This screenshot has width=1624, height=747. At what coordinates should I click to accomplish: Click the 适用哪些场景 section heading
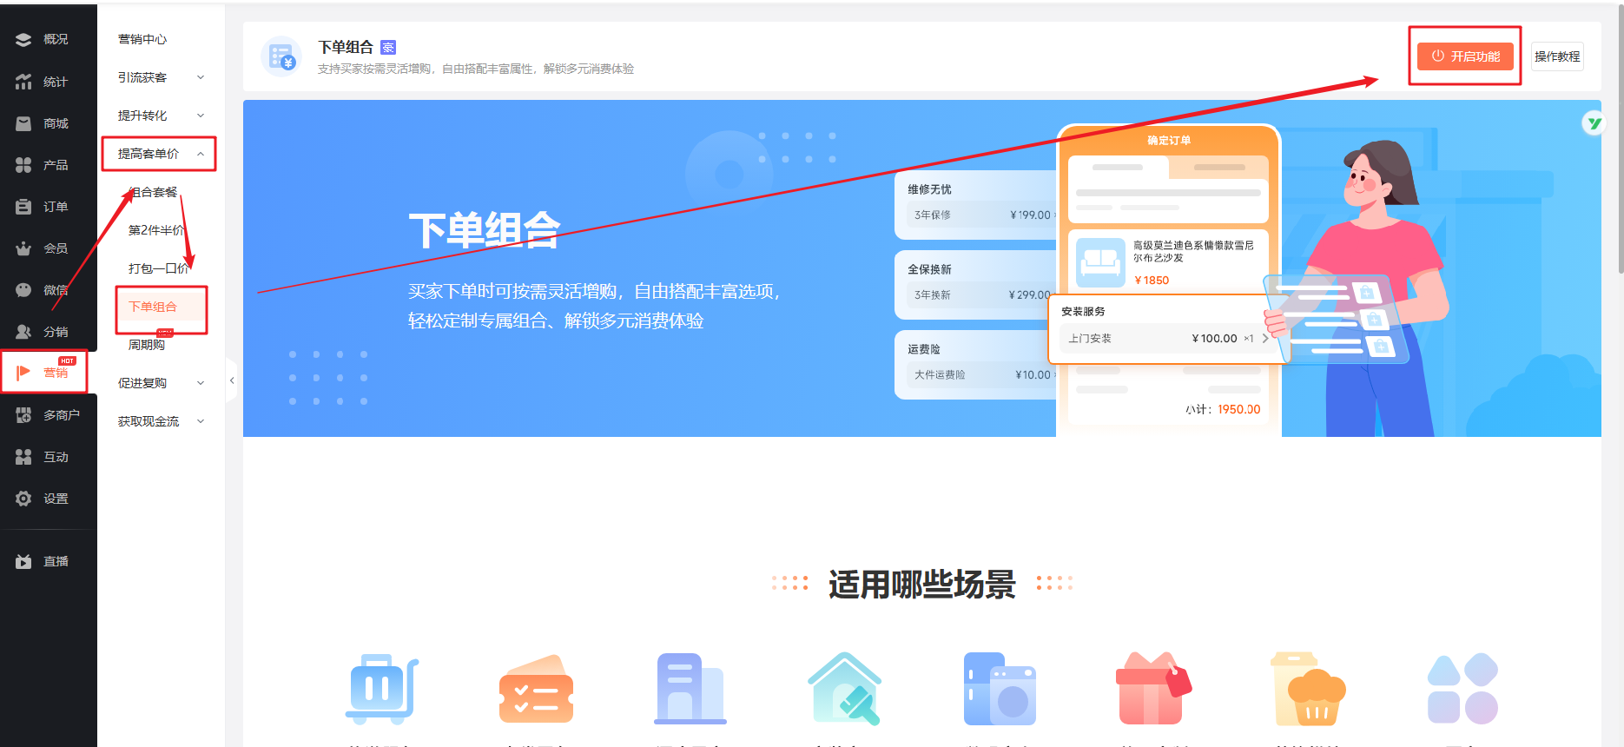click(x=922, y=585)
